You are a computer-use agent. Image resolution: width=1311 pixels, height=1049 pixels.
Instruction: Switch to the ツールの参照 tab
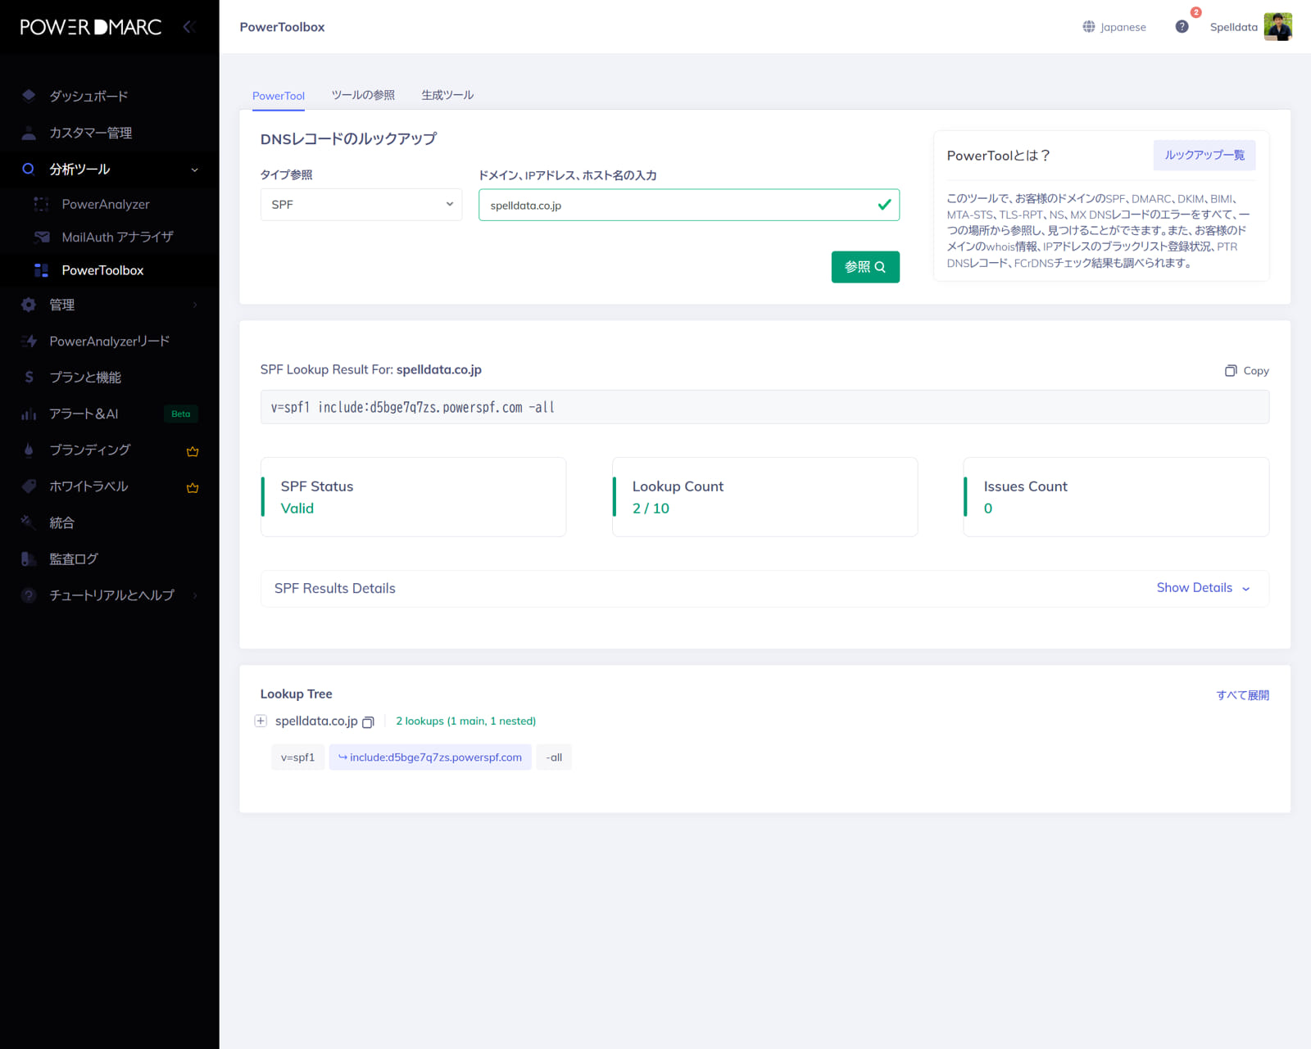pyautogui.click(x=363, y=95)
